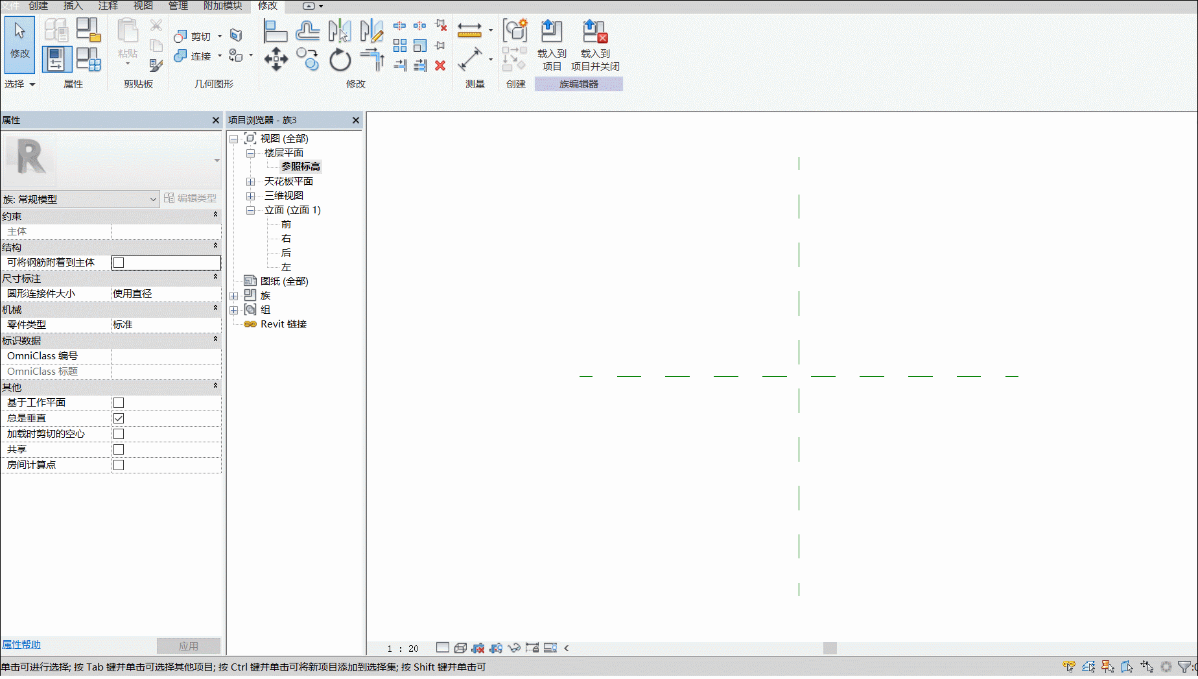Open the 属性帮助 link
Viewport: 1198px width, 679px height.
(21, 645)
